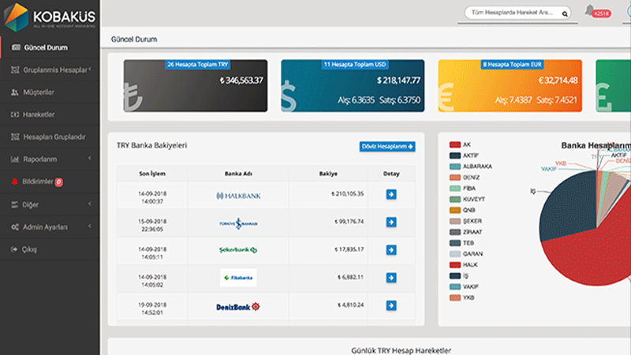
Task: Toggle QNB legend color swatch
Action: point(455,210)
